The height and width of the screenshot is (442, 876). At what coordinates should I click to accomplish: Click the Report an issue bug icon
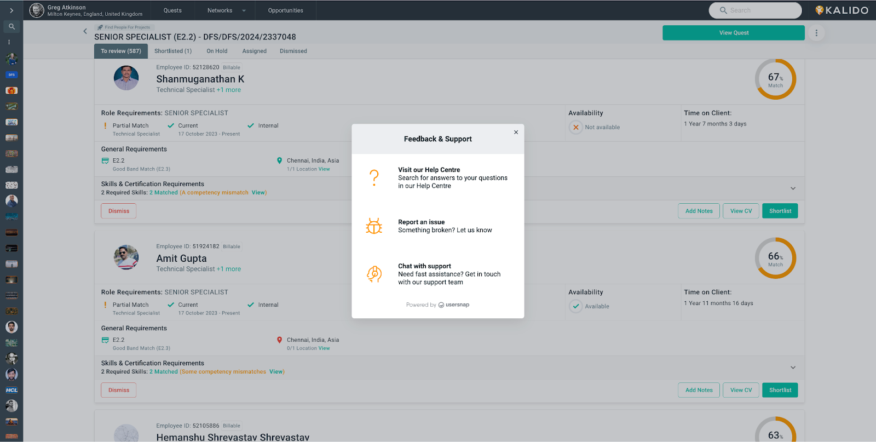point(374,226)
